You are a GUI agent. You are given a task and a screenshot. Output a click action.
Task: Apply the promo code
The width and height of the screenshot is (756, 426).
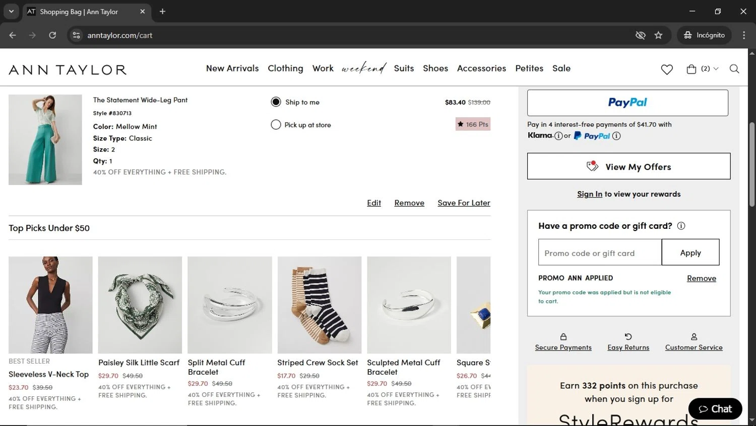pos(690,252)
